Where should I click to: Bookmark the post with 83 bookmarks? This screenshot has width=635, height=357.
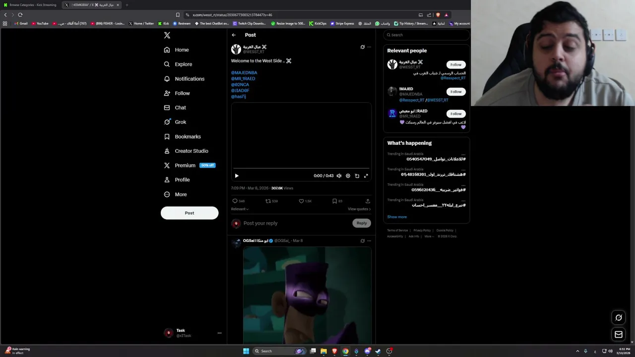(334, 201)
